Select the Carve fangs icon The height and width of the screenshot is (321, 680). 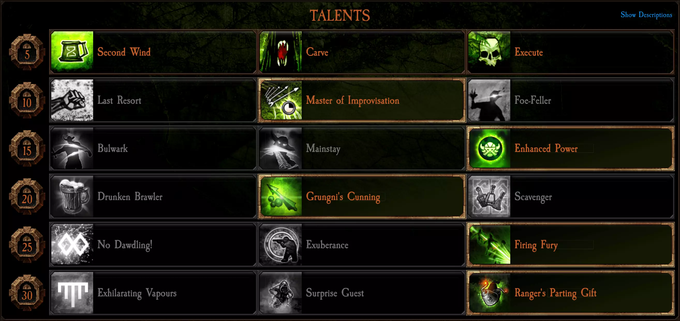click(280, 52)
